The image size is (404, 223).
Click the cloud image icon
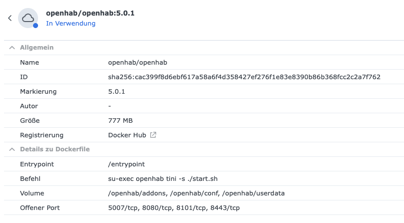tap(28, 18)
